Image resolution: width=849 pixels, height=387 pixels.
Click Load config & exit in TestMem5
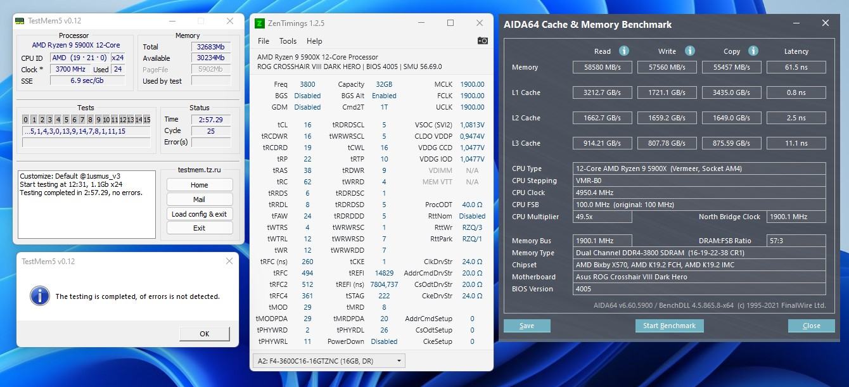tap(199, 213)
